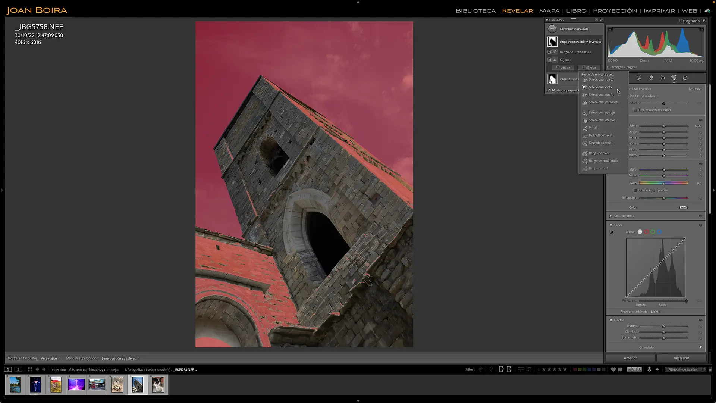Switch to the Mapa module
The image size is (716, 403).
[x=549, y=11]
